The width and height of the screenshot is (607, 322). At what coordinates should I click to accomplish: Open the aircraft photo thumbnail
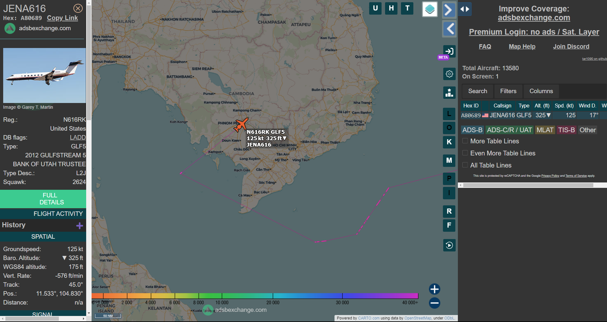pyautogui.click(x=45, y=75)
